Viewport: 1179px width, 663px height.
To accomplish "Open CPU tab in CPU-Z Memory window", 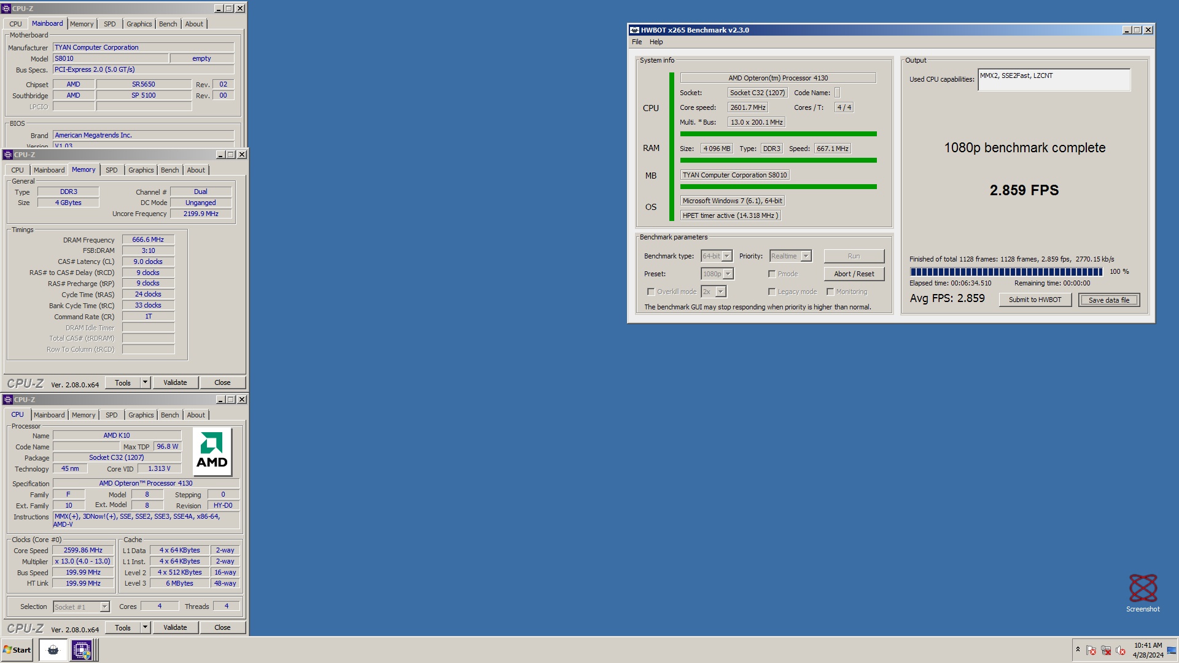I will (x=18, y=170).
